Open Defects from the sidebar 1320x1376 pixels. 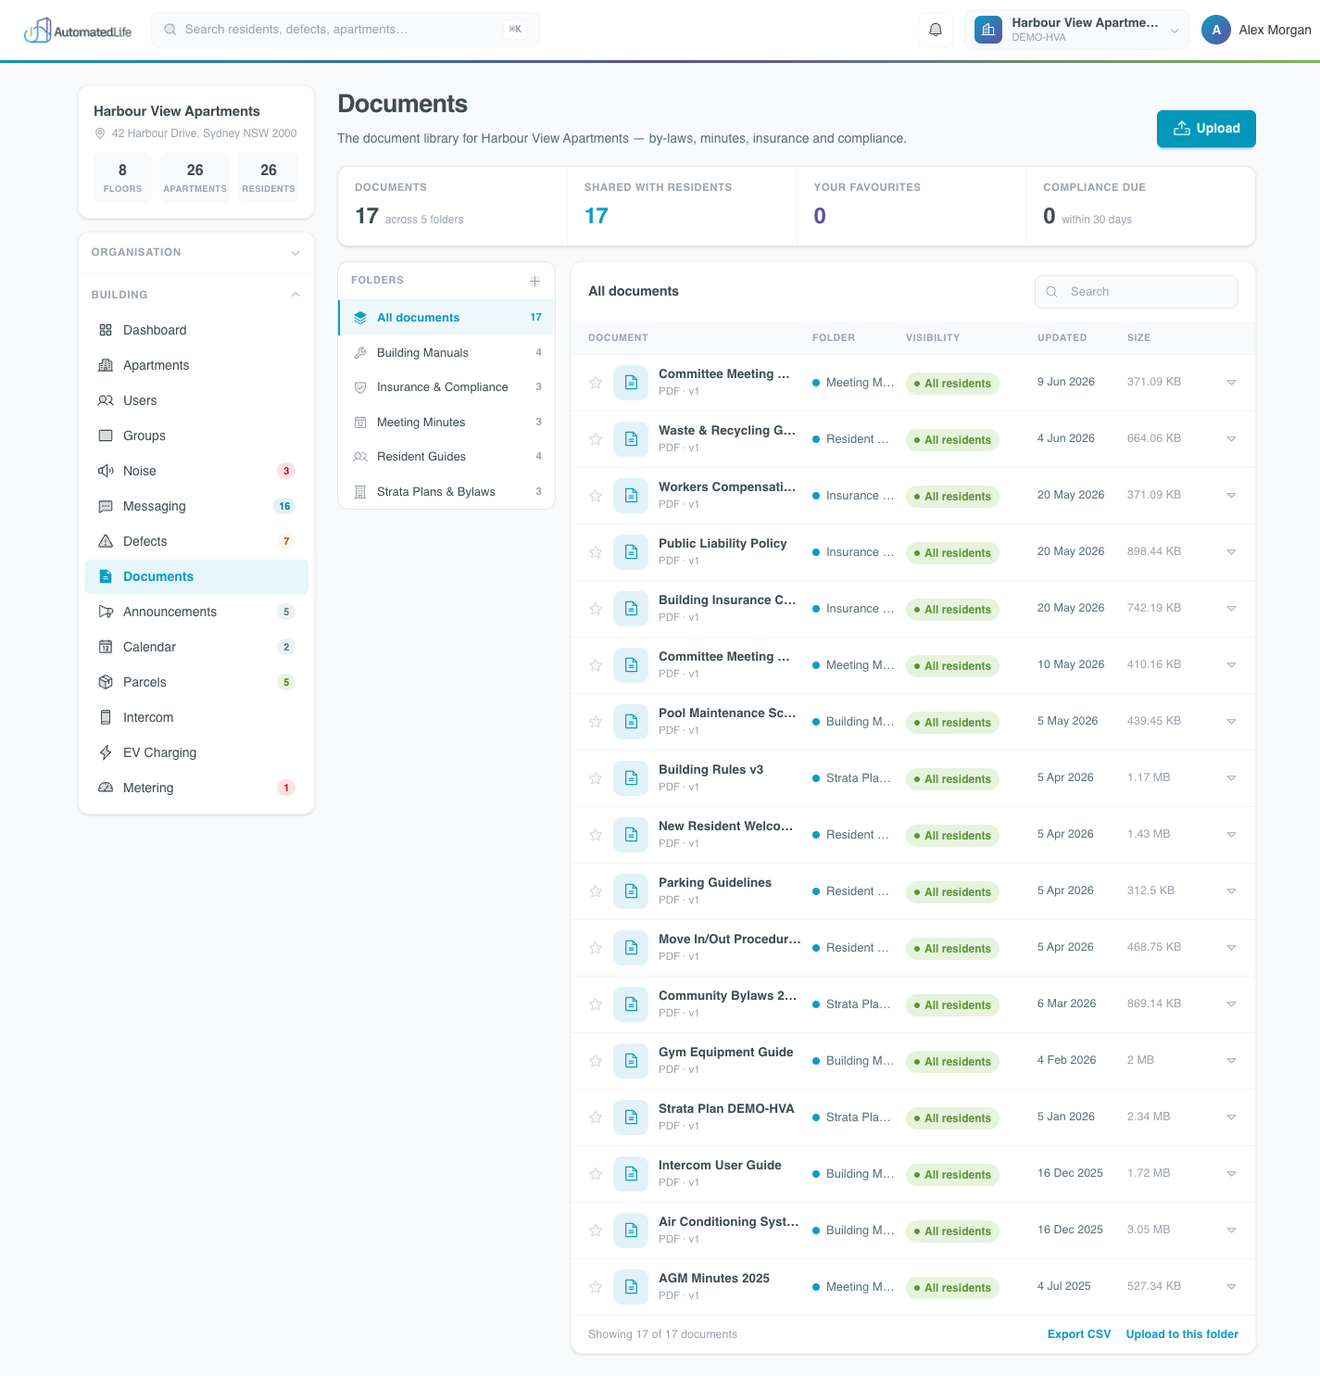pos(196,541)
